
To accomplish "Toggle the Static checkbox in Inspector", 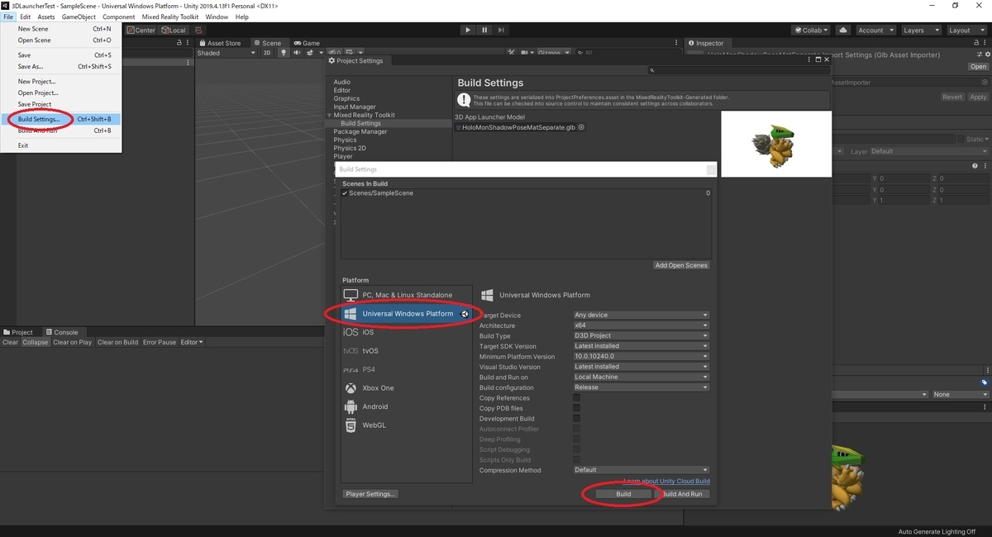I will click(961, 140).
